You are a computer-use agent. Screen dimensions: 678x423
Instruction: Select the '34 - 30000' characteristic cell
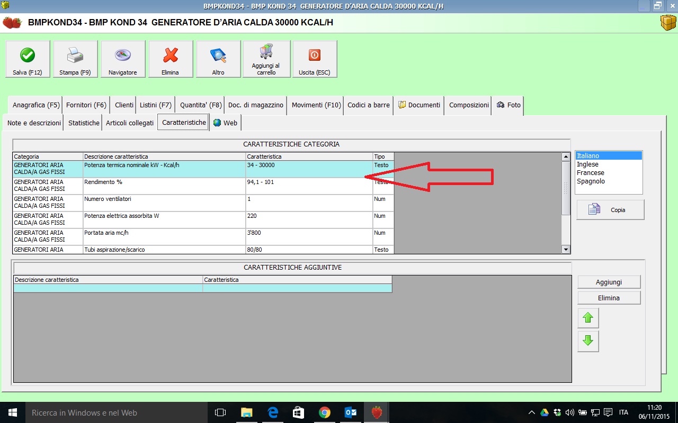tap(309, 169)
